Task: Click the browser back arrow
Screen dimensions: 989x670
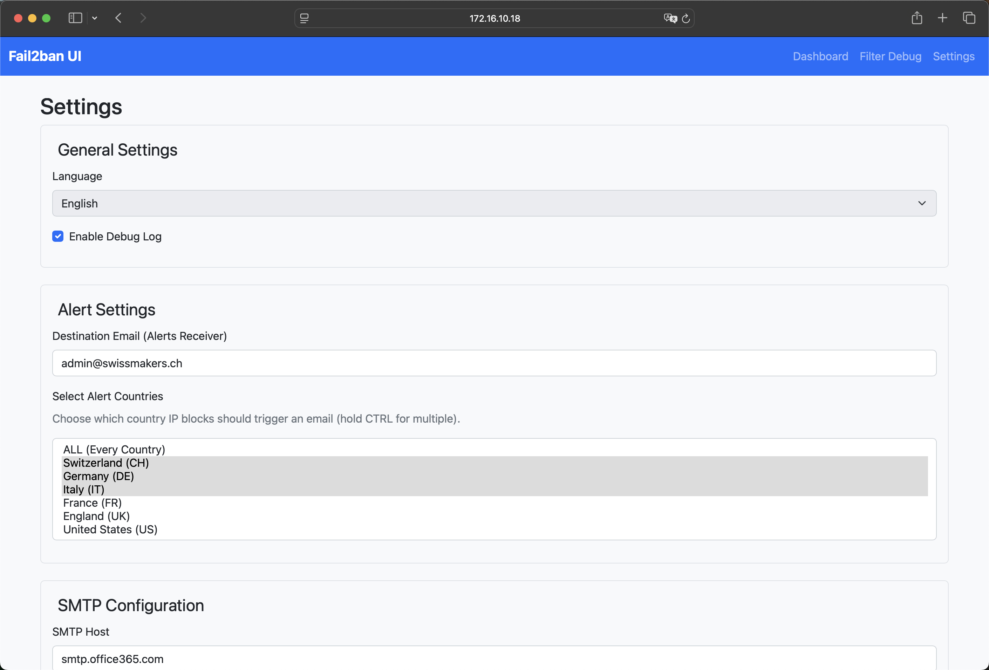Action: (119, 18)
